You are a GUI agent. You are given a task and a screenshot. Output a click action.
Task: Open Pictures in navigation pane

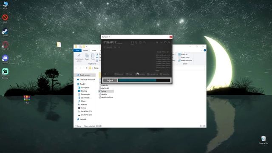coord(82,105)
